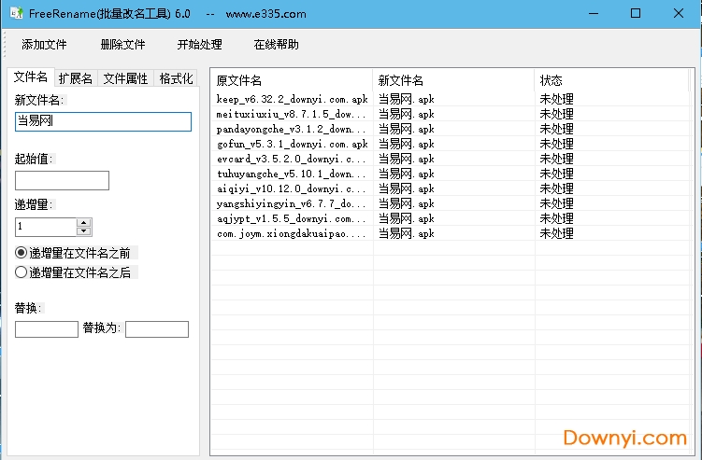The image size is (702, 460).
Task: Choose 递增量在文件名之后 radio option
Action: click(21, 272)
